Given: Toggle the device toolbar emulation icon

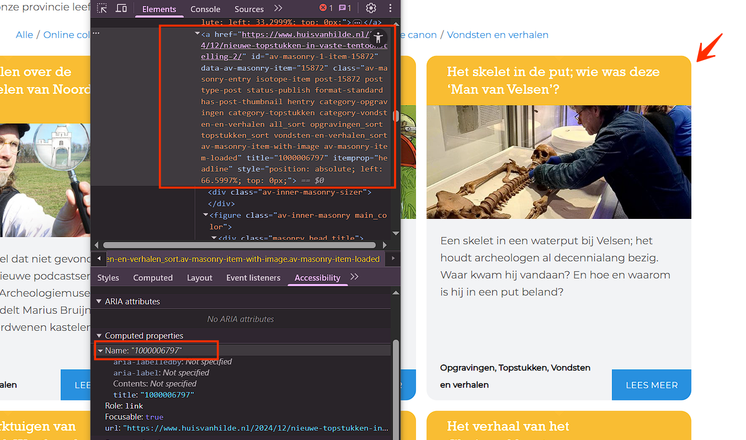Looking at the screenshot, I should click(x=121, y=8).
